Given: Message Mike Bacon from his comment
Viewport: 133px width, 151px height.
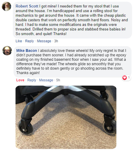Looking at the screenshot, I should (46, 80).
